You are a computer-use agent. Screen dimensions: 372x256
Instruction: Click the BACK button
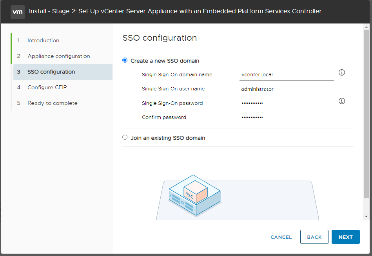tap(314, 237)
